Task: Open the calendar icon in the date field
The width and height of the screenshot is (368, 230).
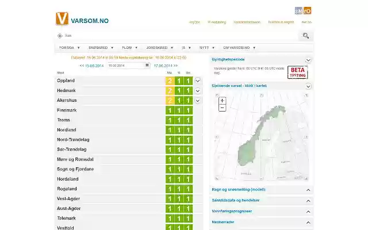Action: click(147, 65)
